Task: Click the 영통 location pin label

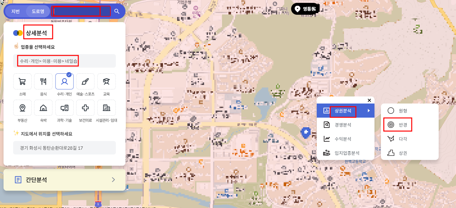Action: pos(305,9)
